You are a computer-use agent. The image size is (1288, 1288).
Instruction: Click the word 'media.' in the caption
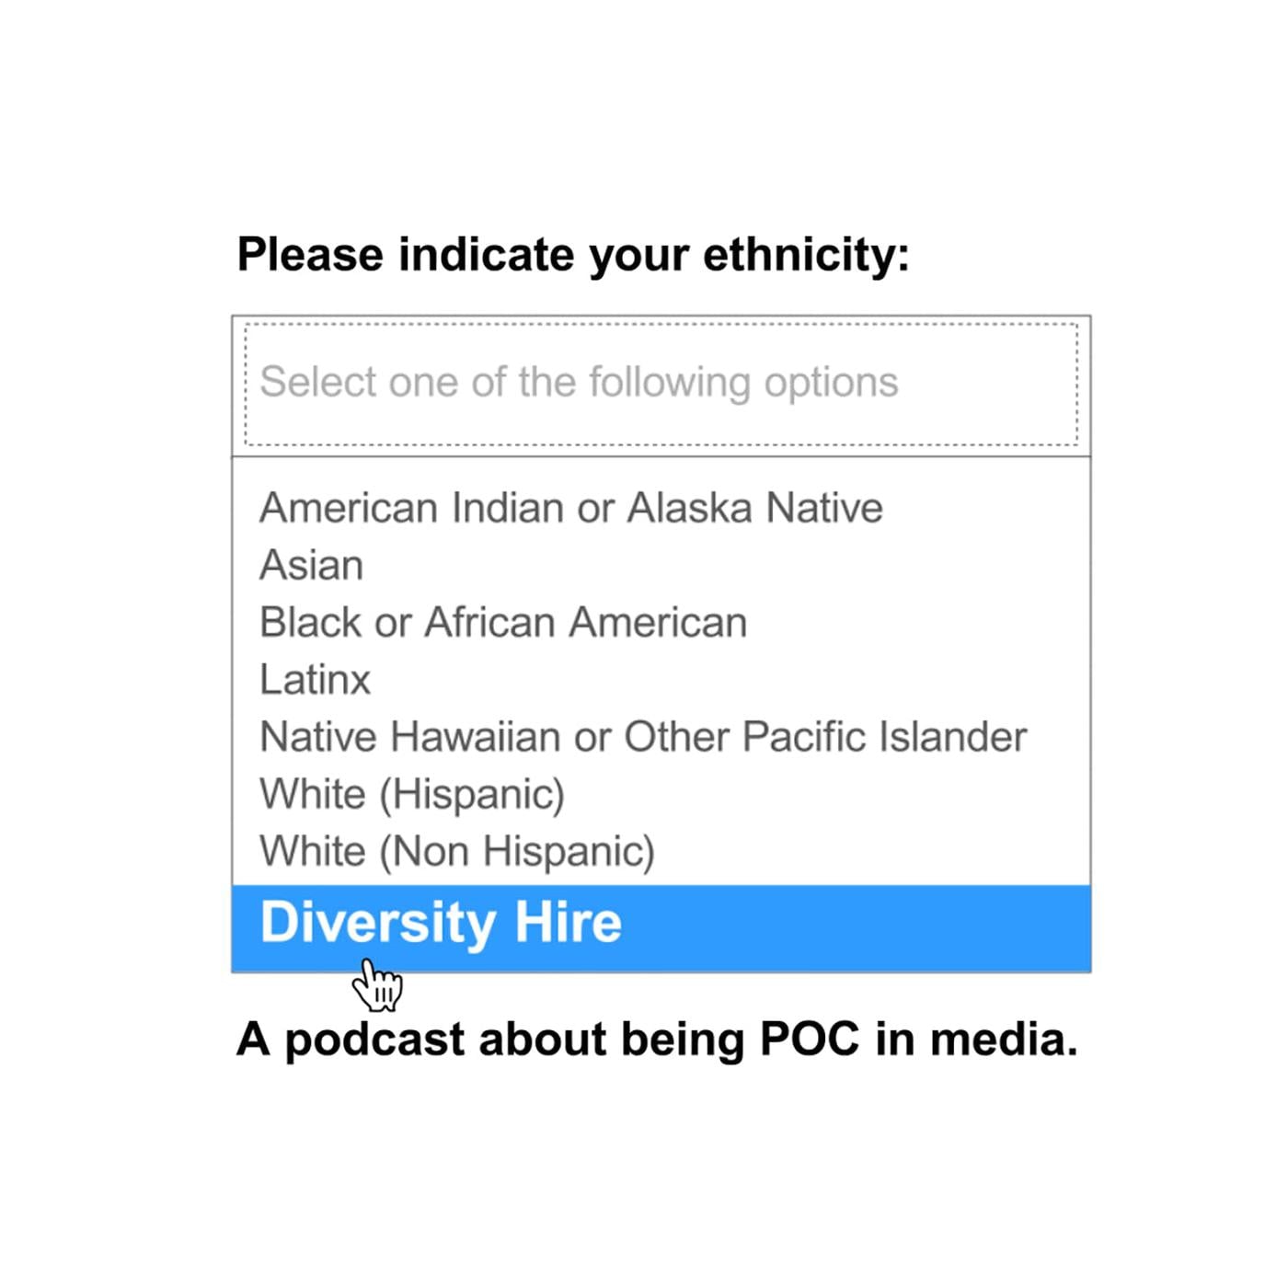(1004, 1040)
